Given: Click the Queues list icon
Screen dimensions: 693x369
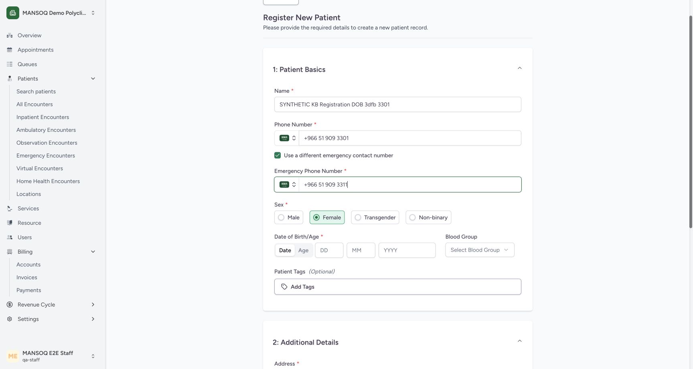Looking at the screenshot, I should pos(10,64).
